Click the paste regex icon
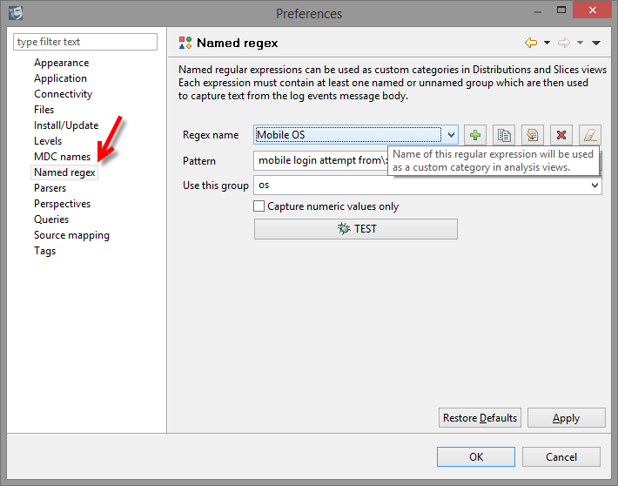The image size is (618, 486). tap(533, 135)
